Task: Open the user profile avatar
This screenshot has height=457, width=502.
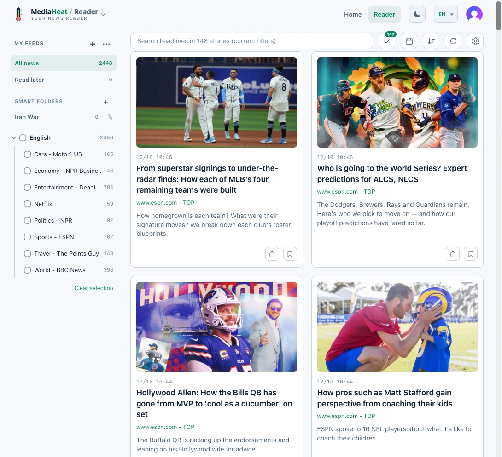Action: (474, 14)
